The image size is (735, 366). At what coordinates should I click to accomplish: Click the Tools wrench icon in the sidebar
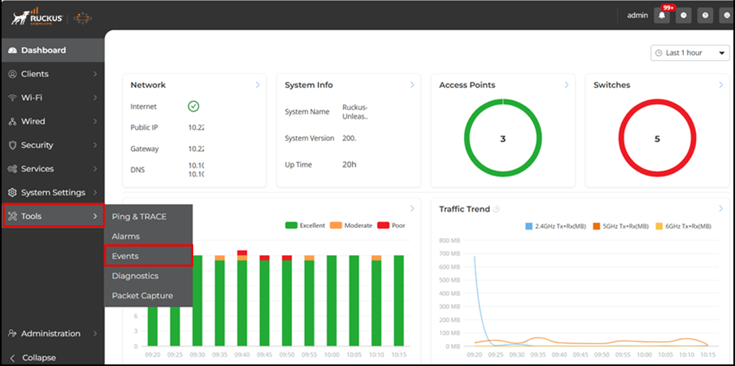(13, 216)
